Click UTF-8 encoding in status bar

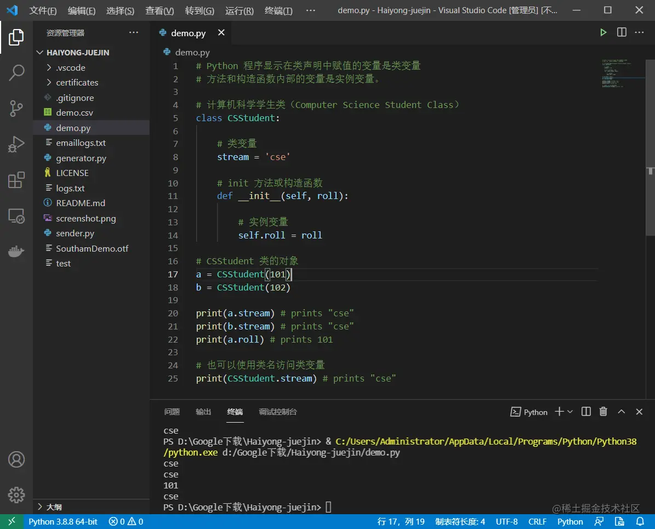(506, 521)
